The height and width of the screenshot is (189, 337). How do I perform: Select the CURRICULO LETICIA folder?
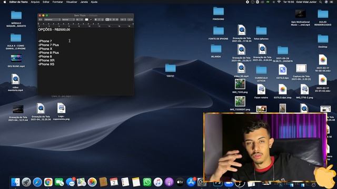tap(261, 70)
